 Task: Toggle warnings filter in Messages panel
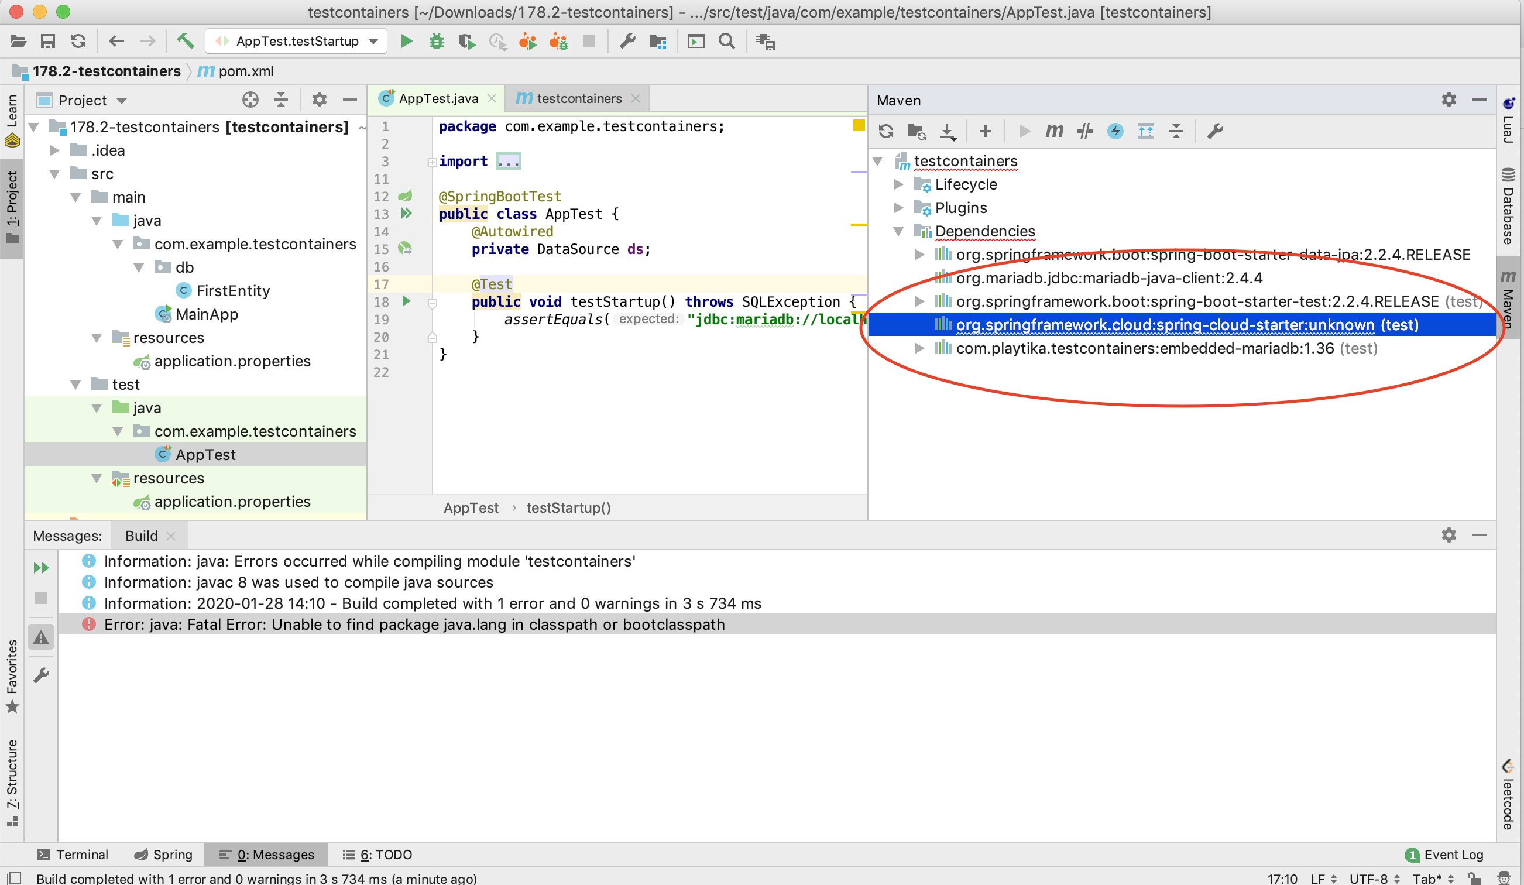(41, 637)
